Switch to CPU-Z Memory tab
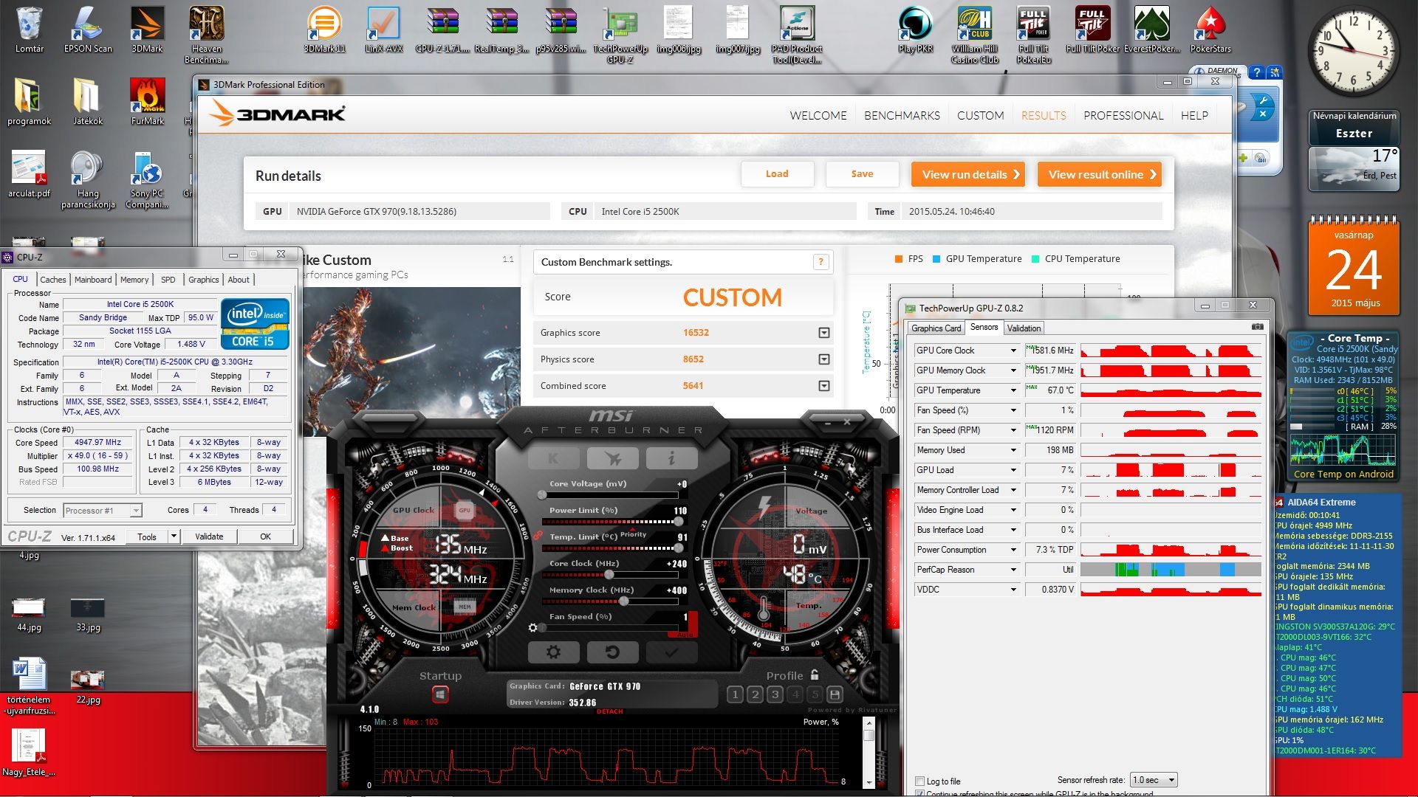1418x797 pixels. pos(134,280)
